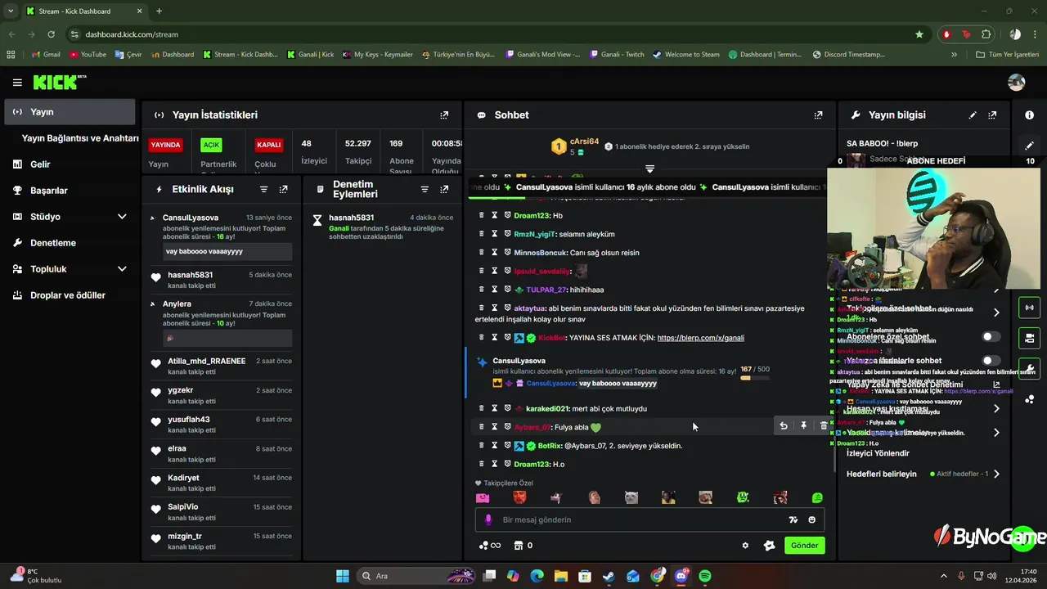The height and width of the screenshot is (589, 1047).
Task: Open the filter for Etkinlik Akışı
Action: pos(263,189)
